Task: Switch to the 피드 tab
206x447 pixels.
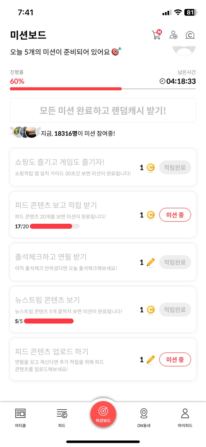Action: (62, 418)
